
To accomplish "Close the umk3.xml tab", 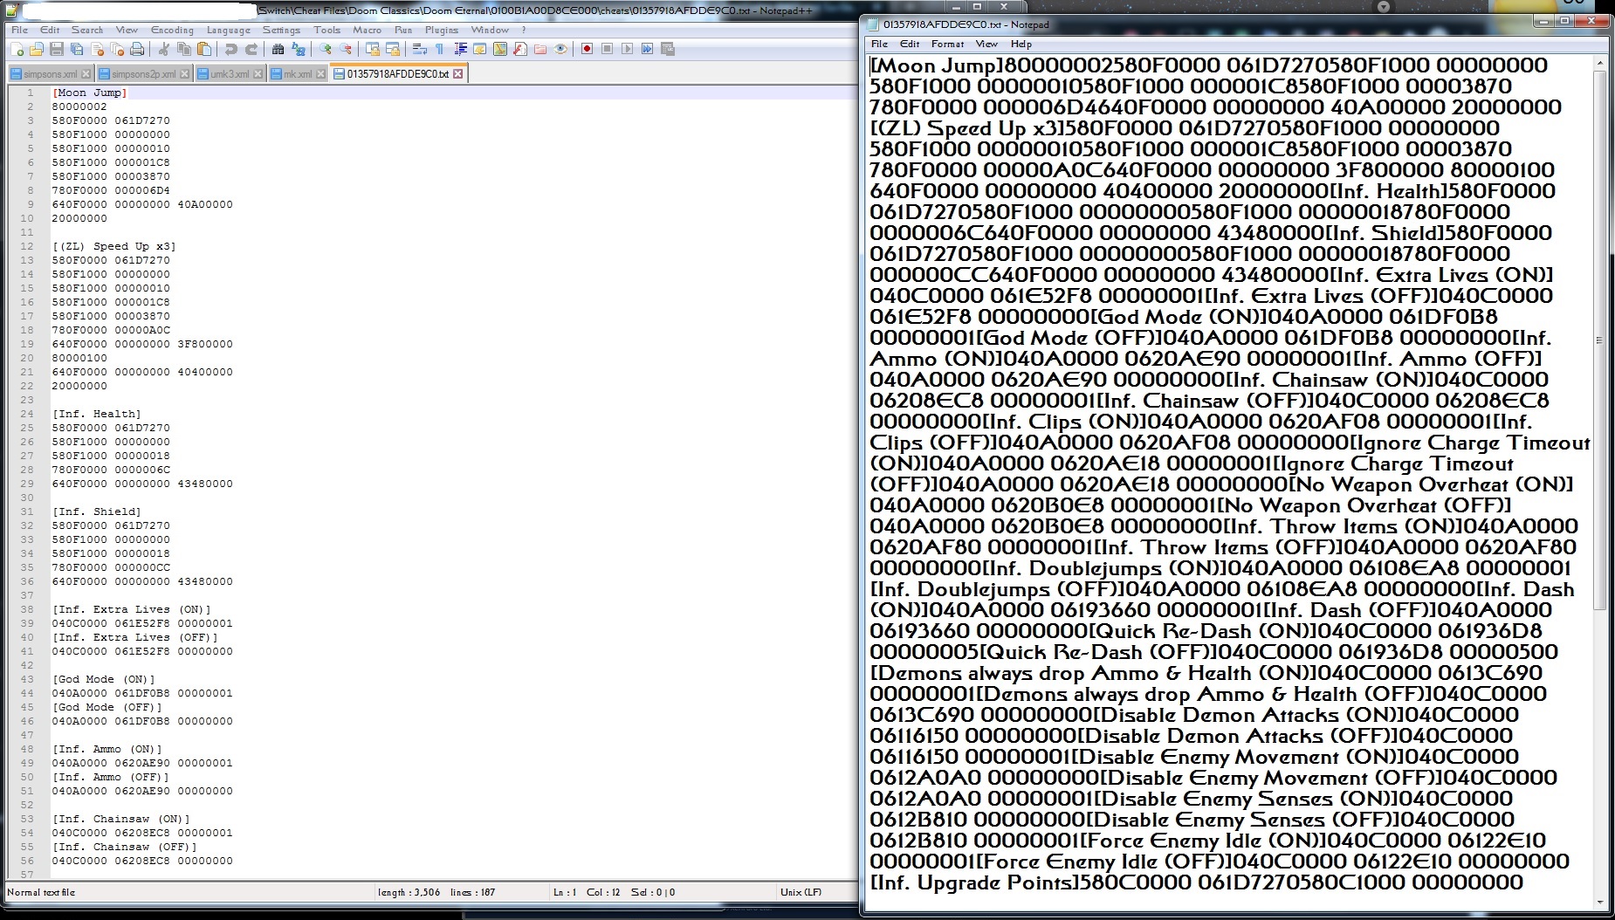I will (258, 74).
